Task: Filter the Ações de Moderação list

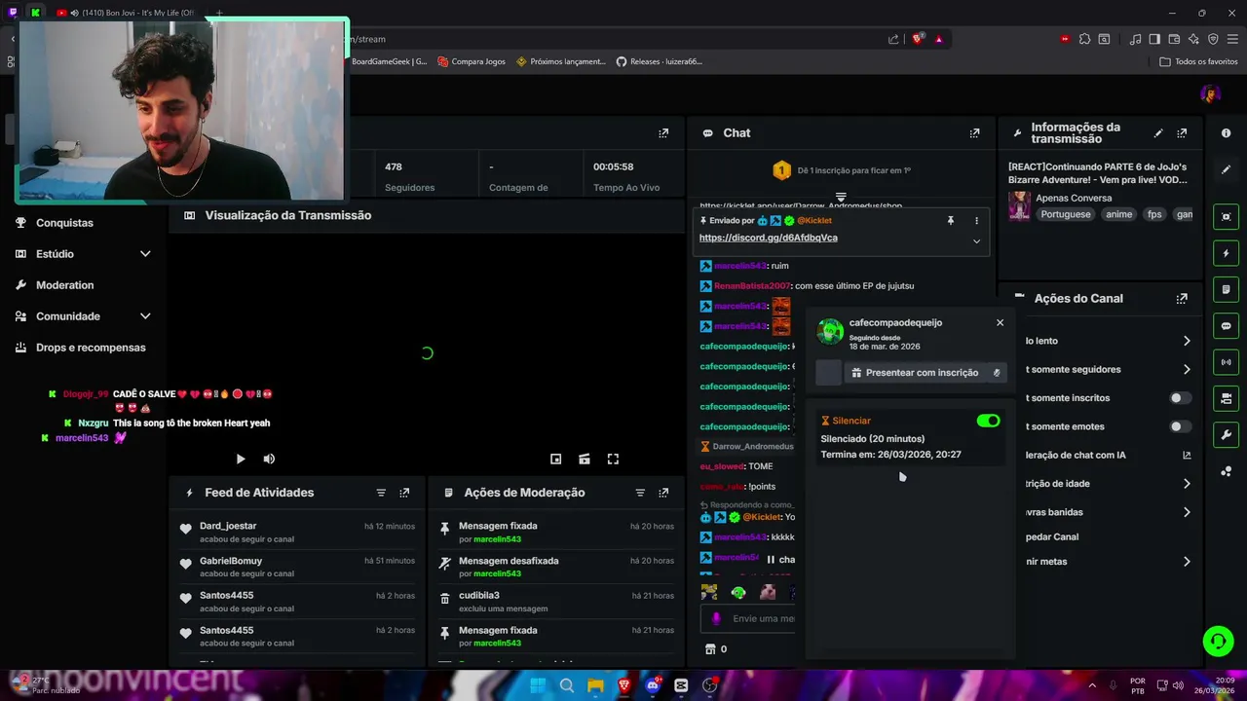Action: coord(640,493)
